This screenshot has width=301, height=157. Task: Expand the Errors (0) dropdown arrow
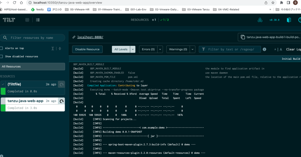[160, 49]
